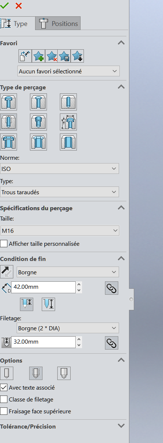163x443 pixels.
Task: Switch to the Positions tab
Action: [x=58, y=24]
